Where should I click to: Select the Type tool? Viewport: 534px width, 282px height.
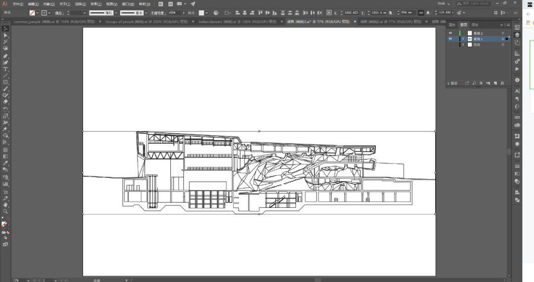click(5, 69)
